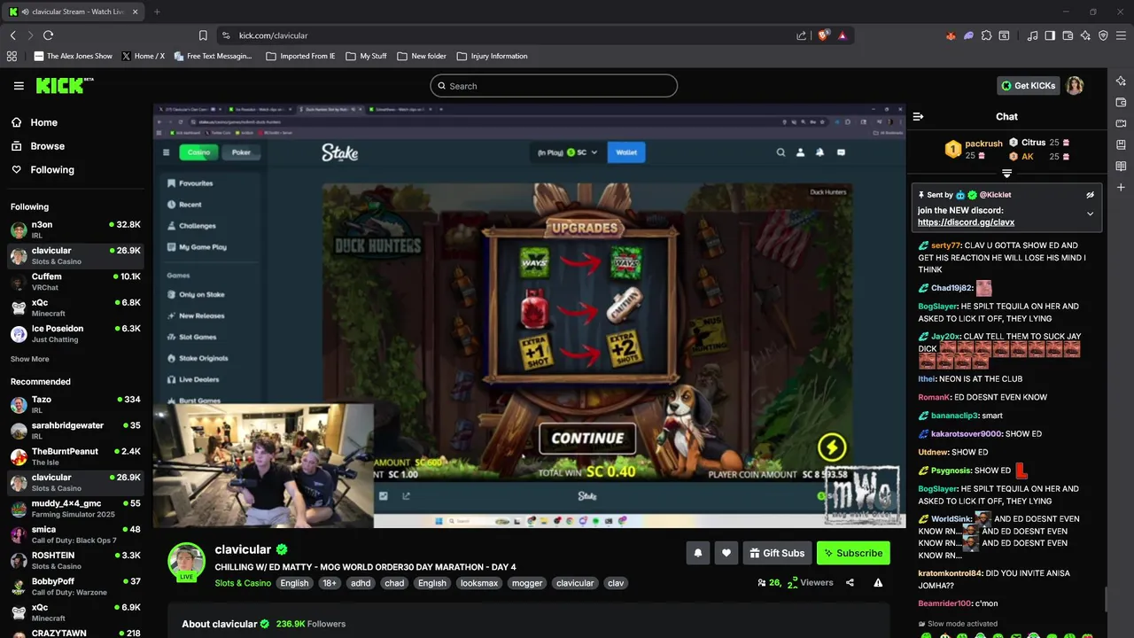Open the MetaMask fox extension
The width and height of the screenshot is (1134, 638).
tap(951, 35)
